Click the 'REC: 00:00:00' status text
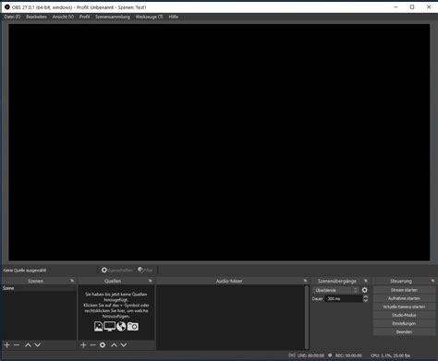The image size is (438, 361). (348, 355)
